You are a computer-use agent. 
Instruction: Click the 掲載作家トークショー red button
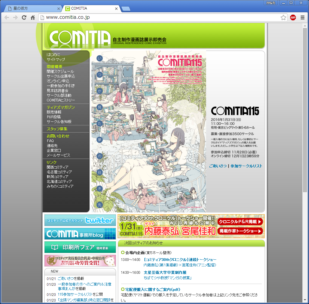(x=240, y=231)
